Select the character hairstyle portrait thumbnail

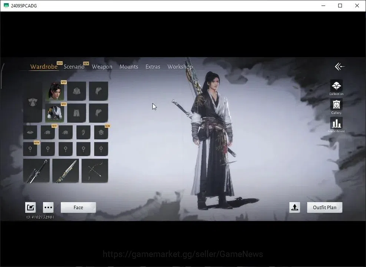coord(55,91)
